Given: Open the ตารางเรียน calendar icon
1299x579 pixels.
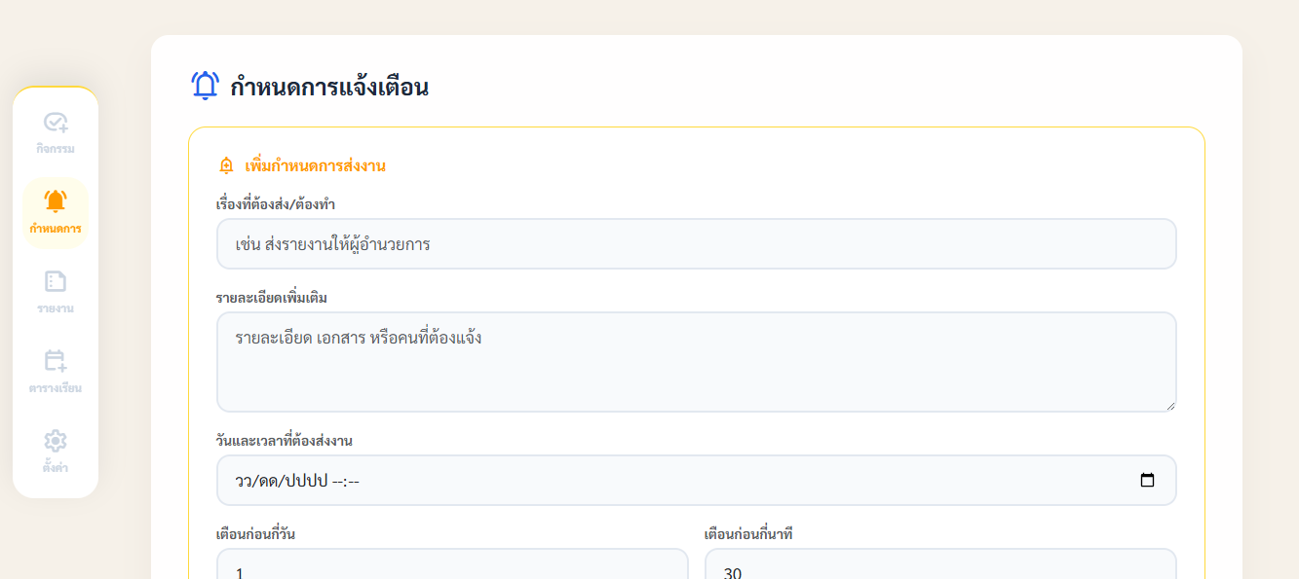Looking at the screenshot, I should click(56, 361).
